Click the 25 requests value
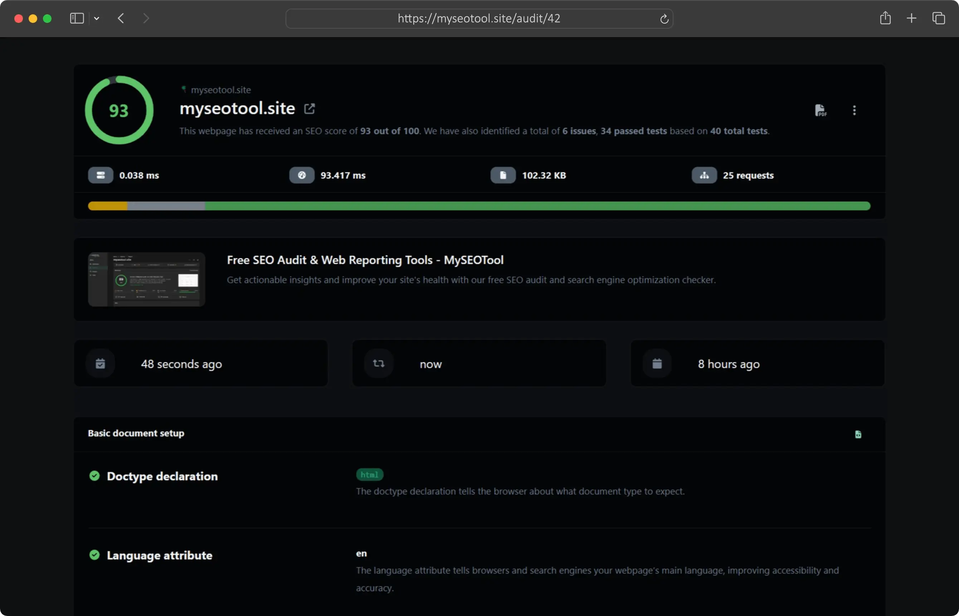Screen dimensions: 959x616 (748, 175)
